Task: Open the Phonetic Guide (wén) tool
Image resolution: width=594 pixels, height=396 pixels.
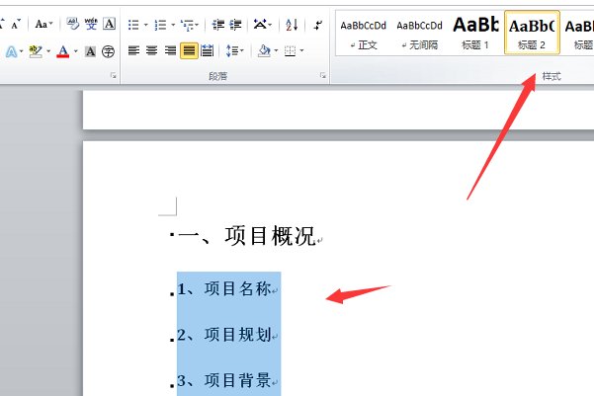Action: tap(91, 25)
